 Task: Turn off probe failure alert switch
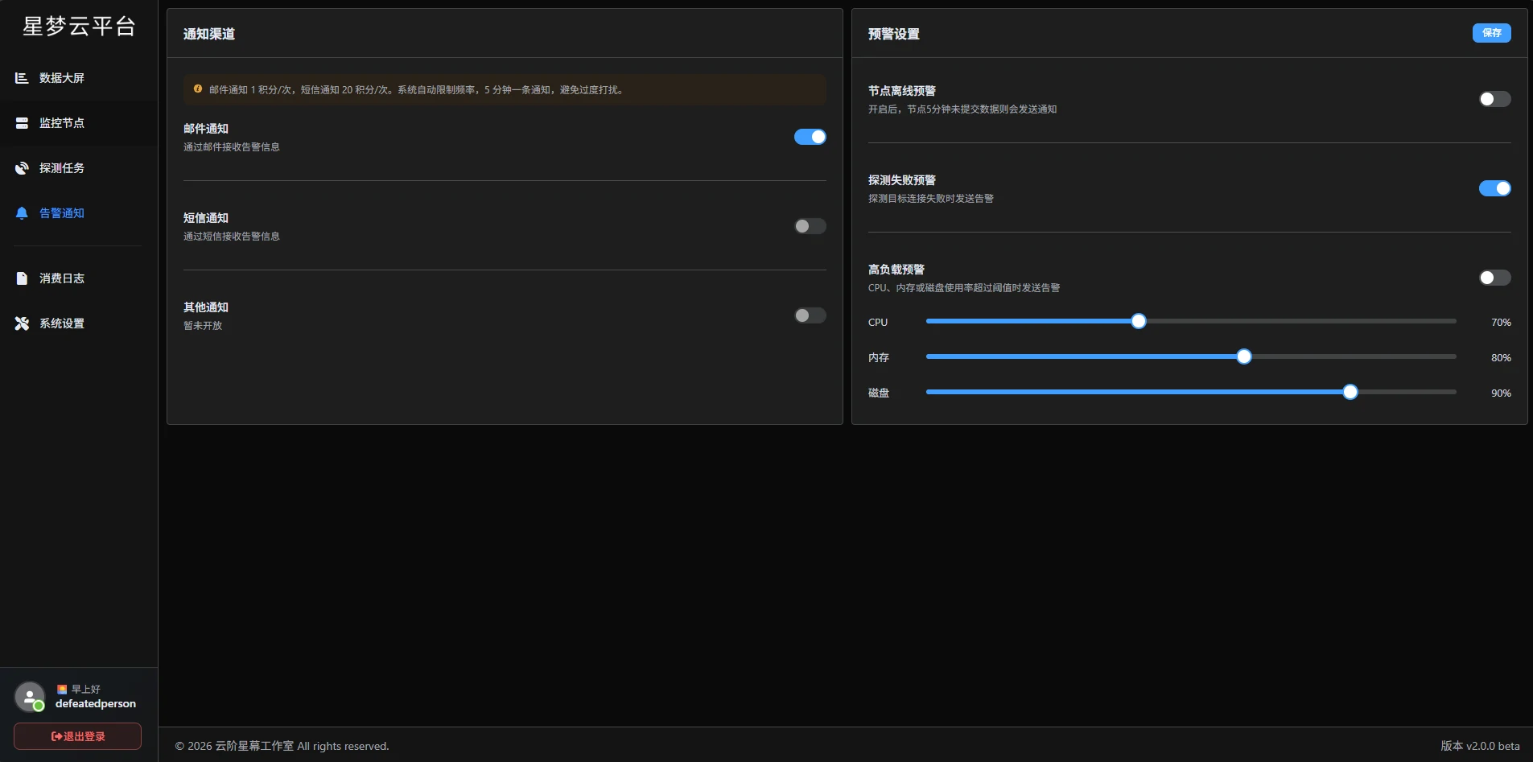coord(1494,188)
